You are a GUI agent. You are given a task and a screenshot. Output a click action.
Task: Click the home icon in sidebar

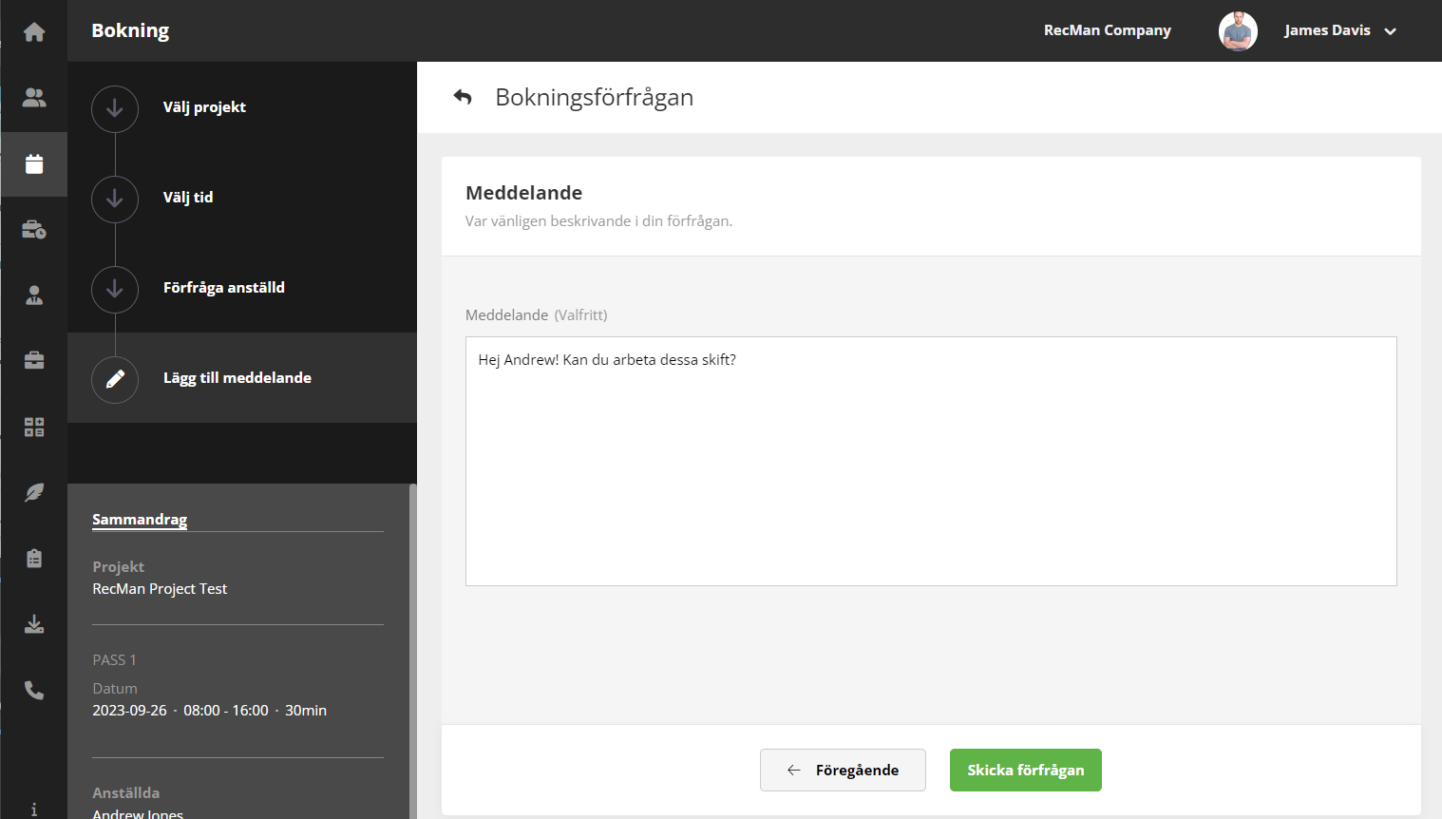click(34, 32)
